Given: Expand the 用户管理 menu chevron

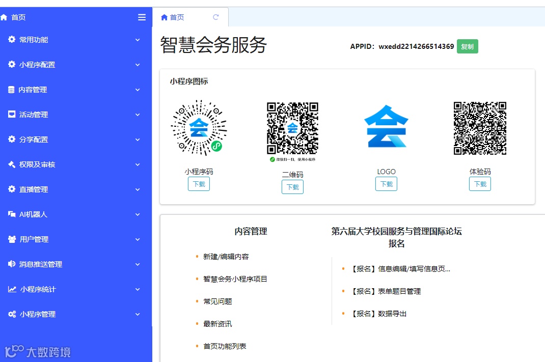Looking at the screenshot, I should (x=138, y=240).
